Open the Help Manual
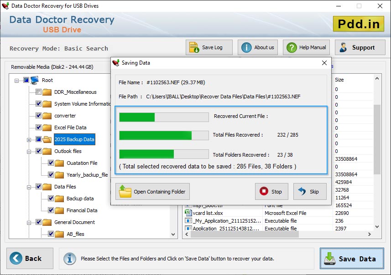The width and height of the screenshot is (391, 275). click(306, 47)
